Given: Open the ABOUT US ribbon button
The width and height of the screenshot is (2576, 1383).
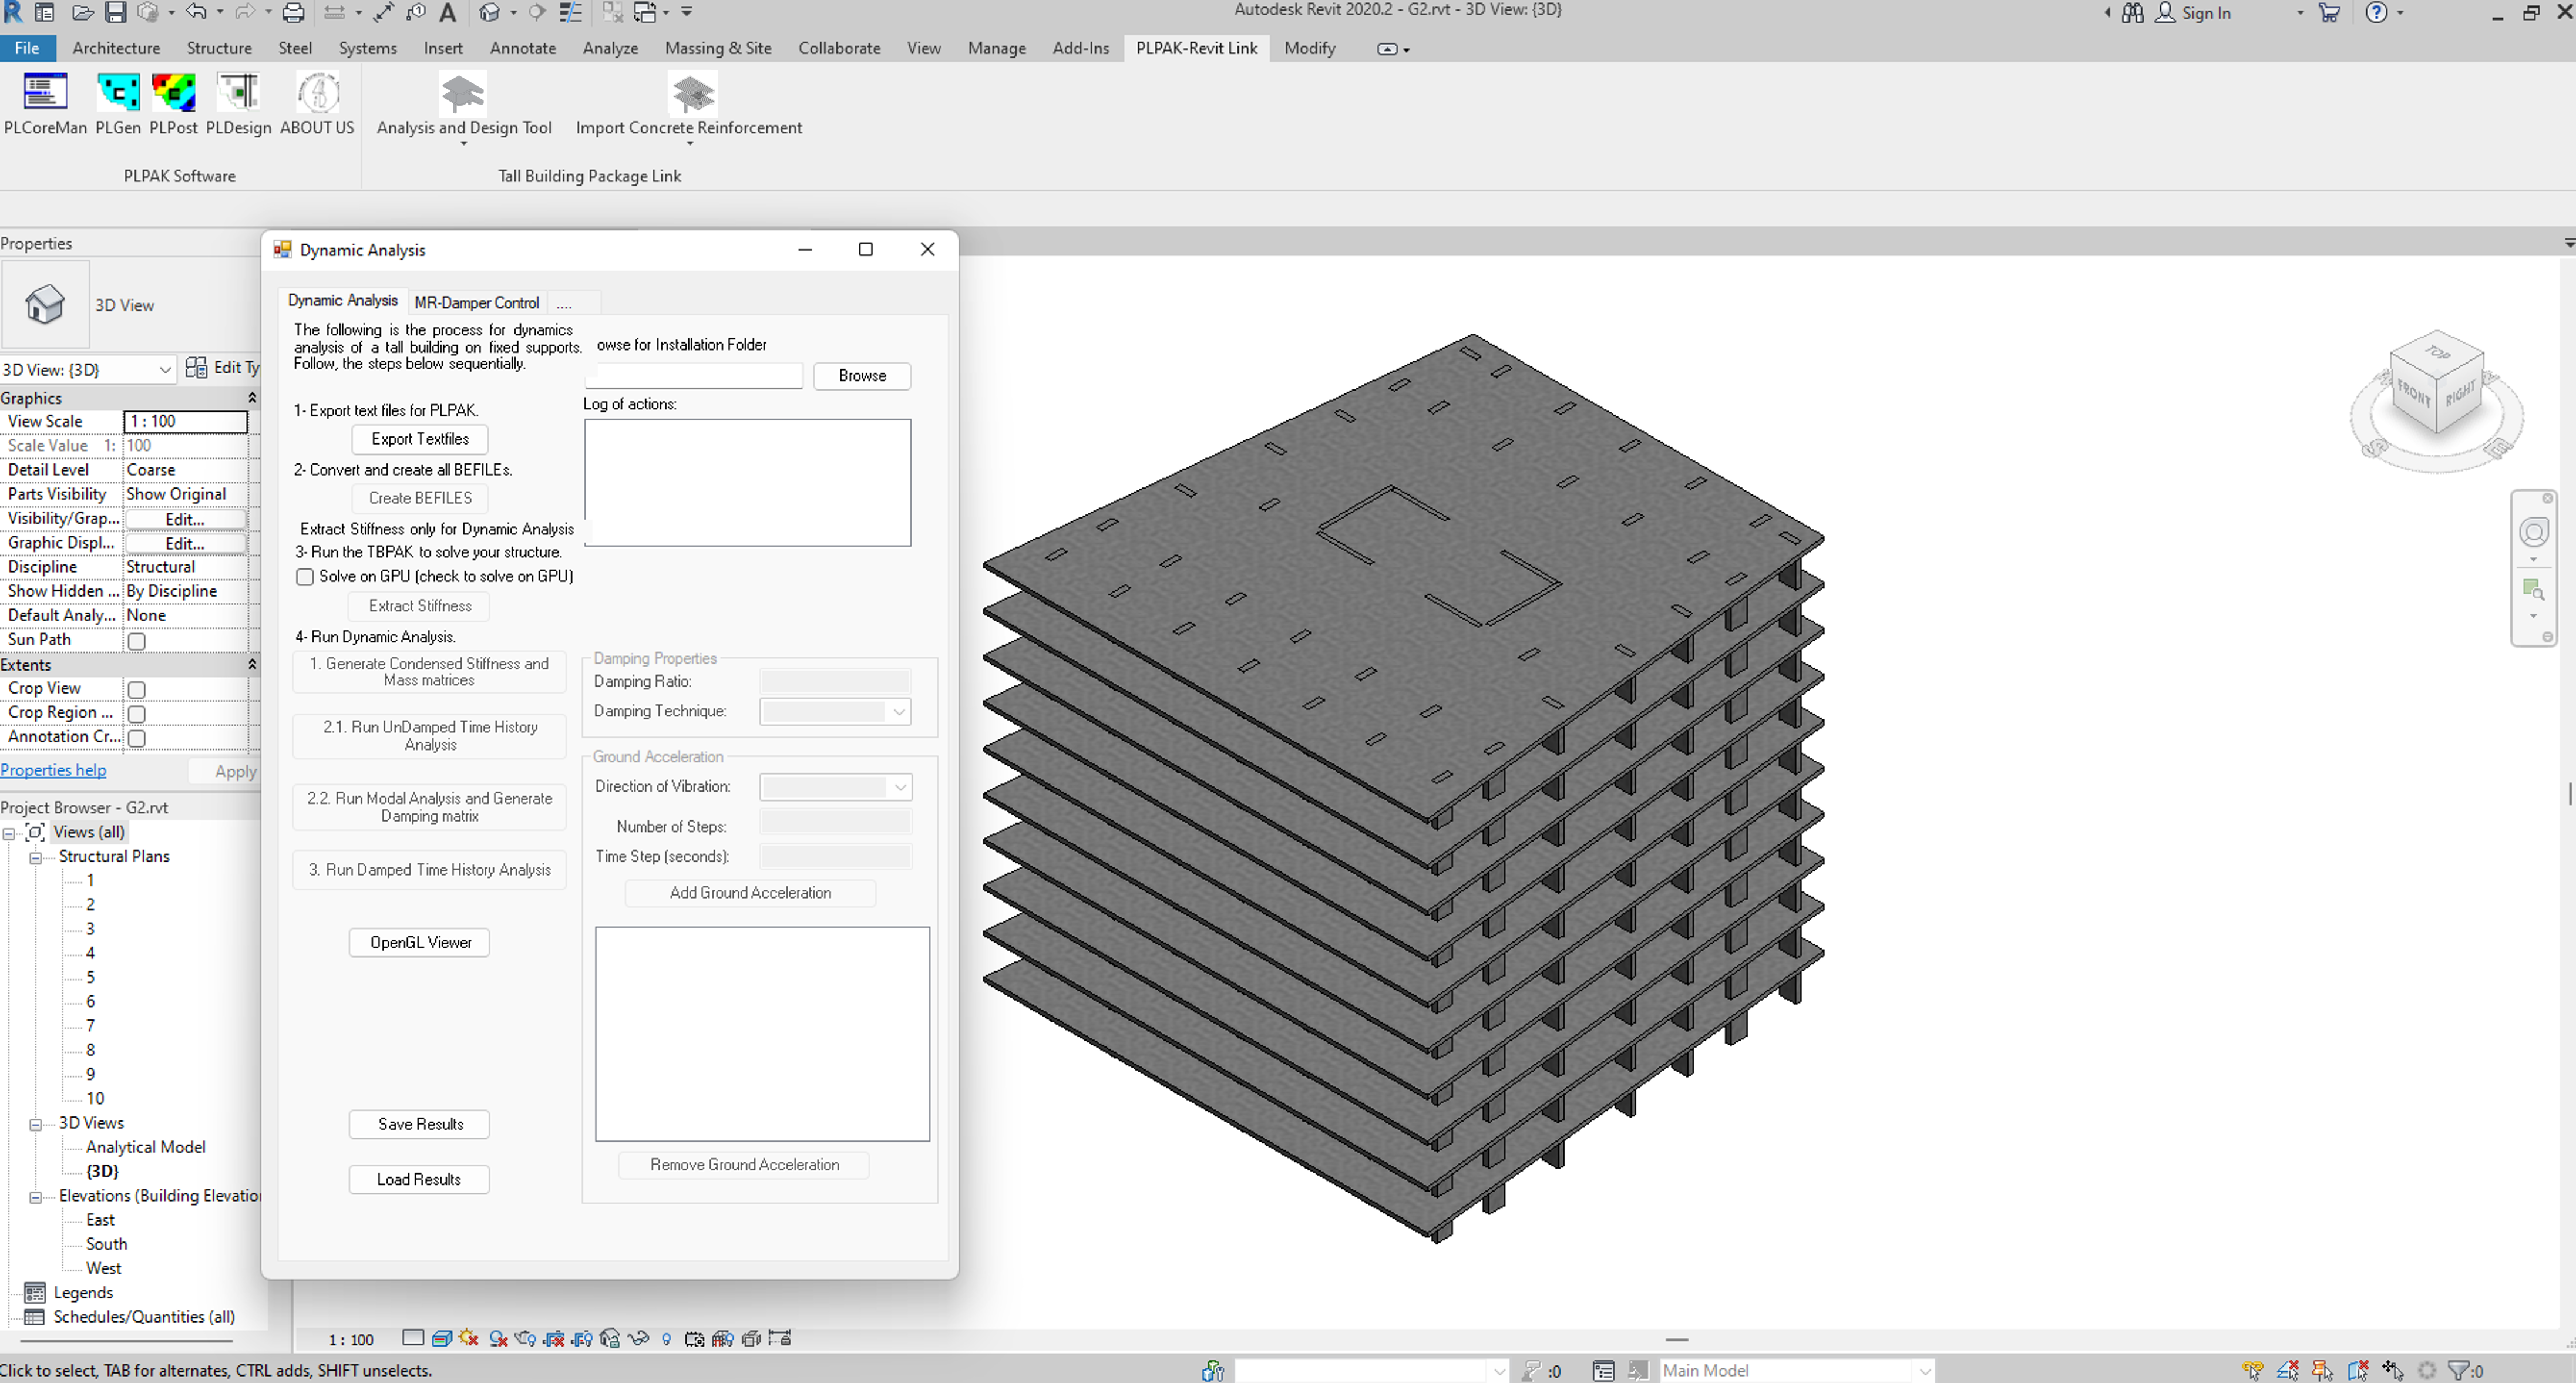Looking at the screenshot, I should tap(317, 104).
